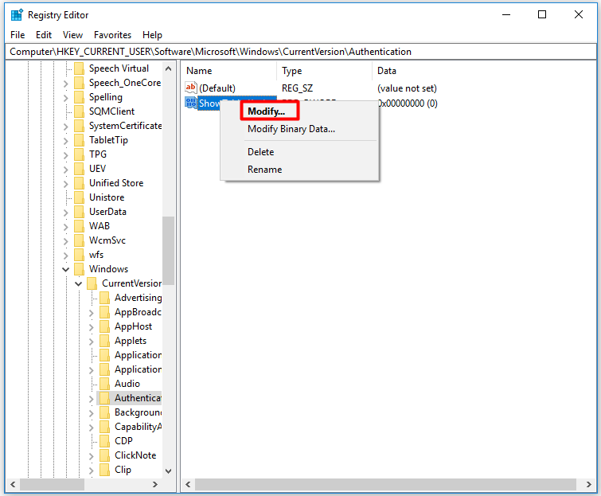The width and height of the screenshot is (601, 496).
Task: Click the SystemCertificates folder icon
Action: [x=79, y=126]
